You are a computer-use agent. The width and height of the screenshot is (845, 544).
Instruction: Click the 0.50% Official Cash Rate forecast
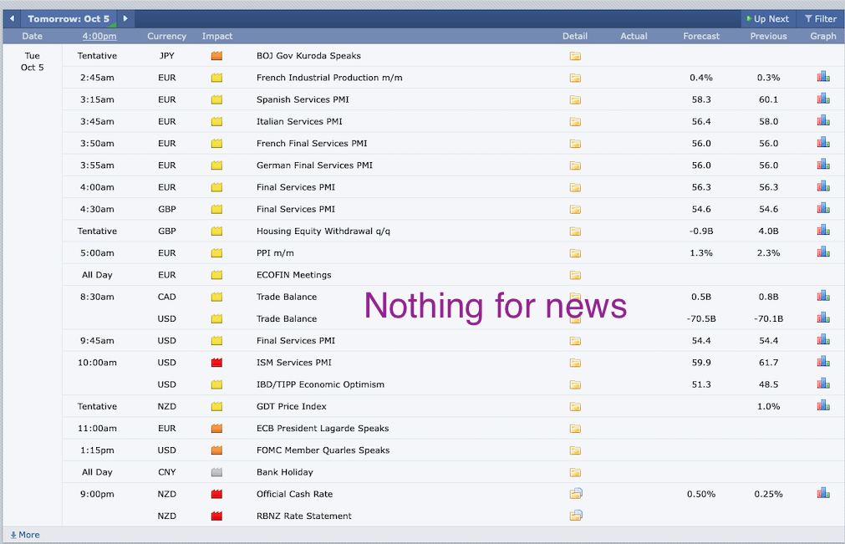(x=701, y=494)
